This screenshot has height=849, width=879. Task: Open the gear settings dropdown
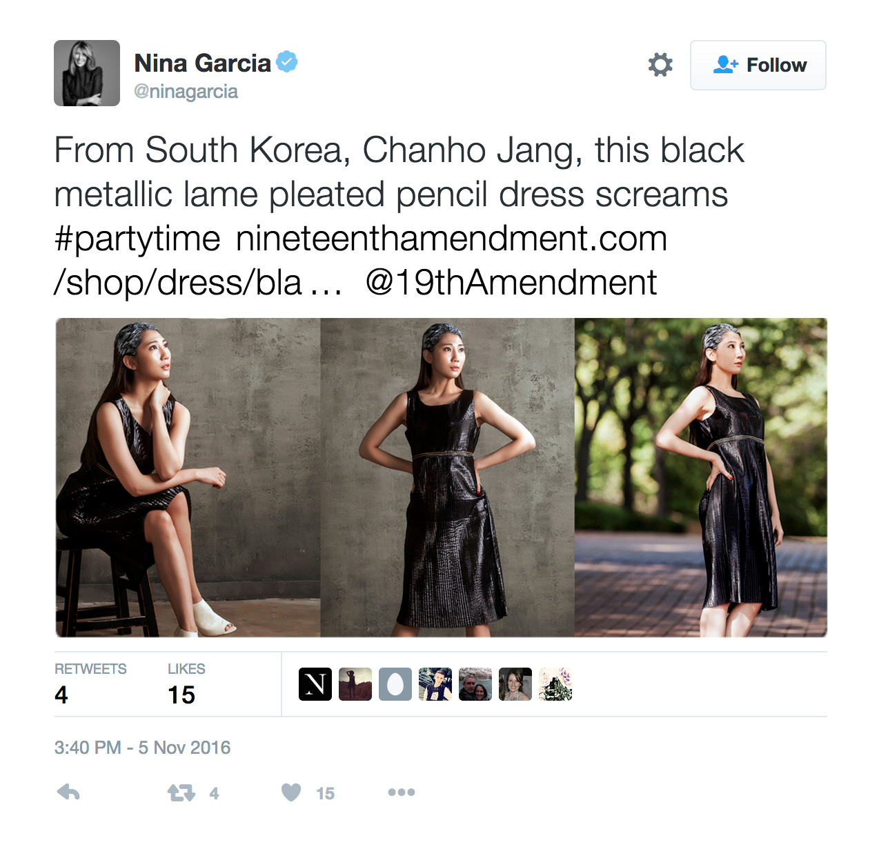[660, 65]
